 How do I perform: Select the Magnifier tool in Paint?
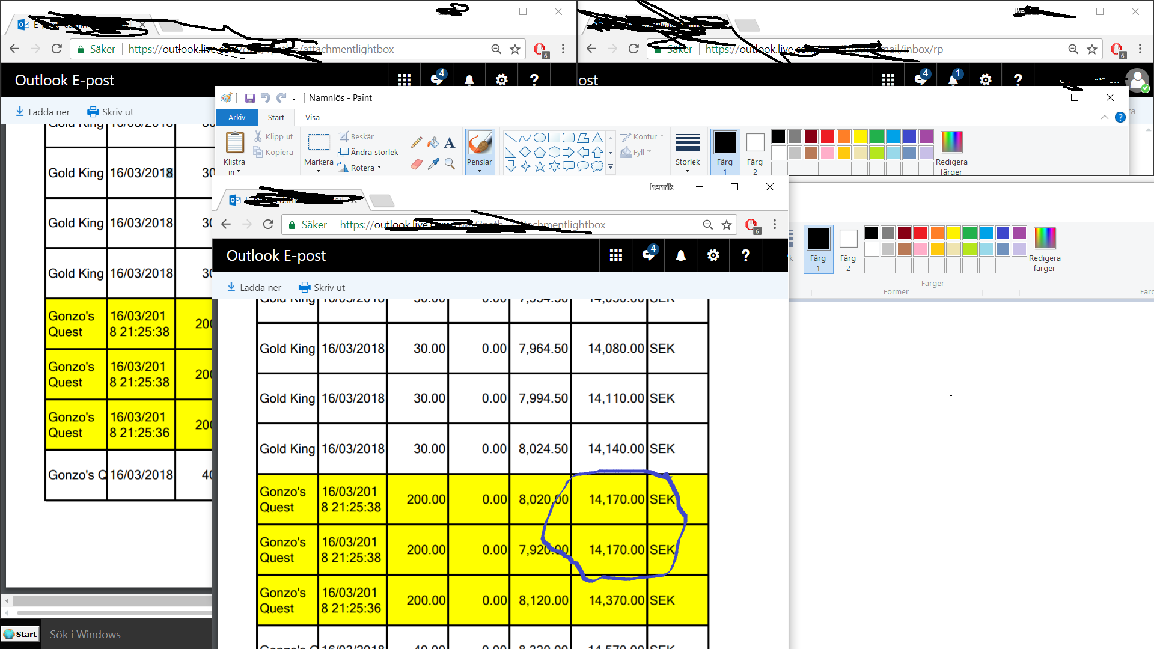pyautogui.click(x=450, y=163)
